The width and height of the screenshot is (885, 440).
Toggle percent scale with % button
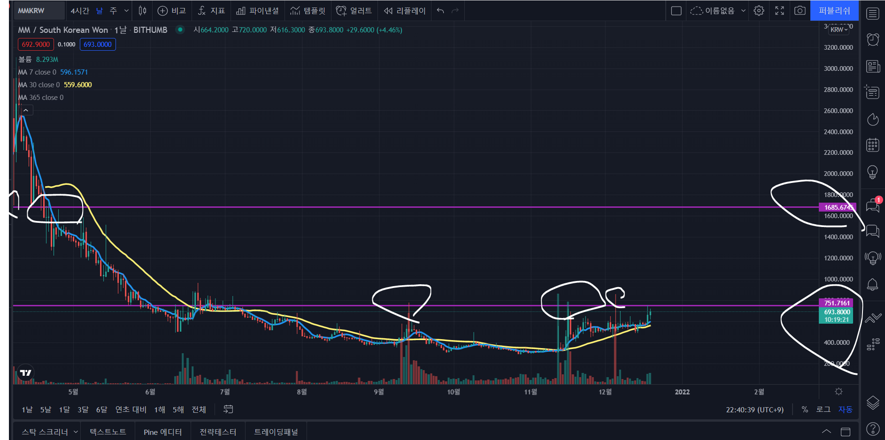(805, 410)
